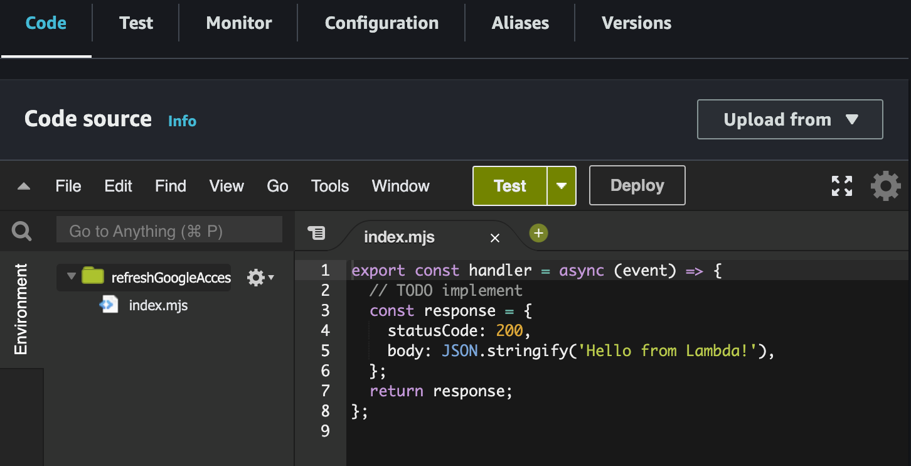Open the View menu
911x466 pixels.
coord(226,186)
